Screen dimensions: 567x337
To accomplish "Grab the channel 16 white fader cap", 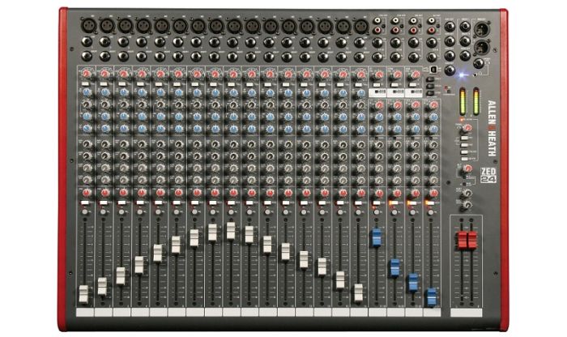I will point(358,292).
